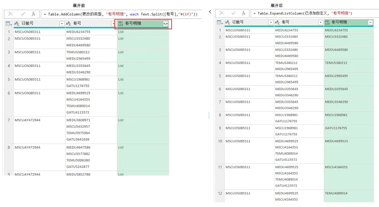
Task: Open the 柜号明细 filter dropdown in 展开后 table
Action: (x=370, y=22)
